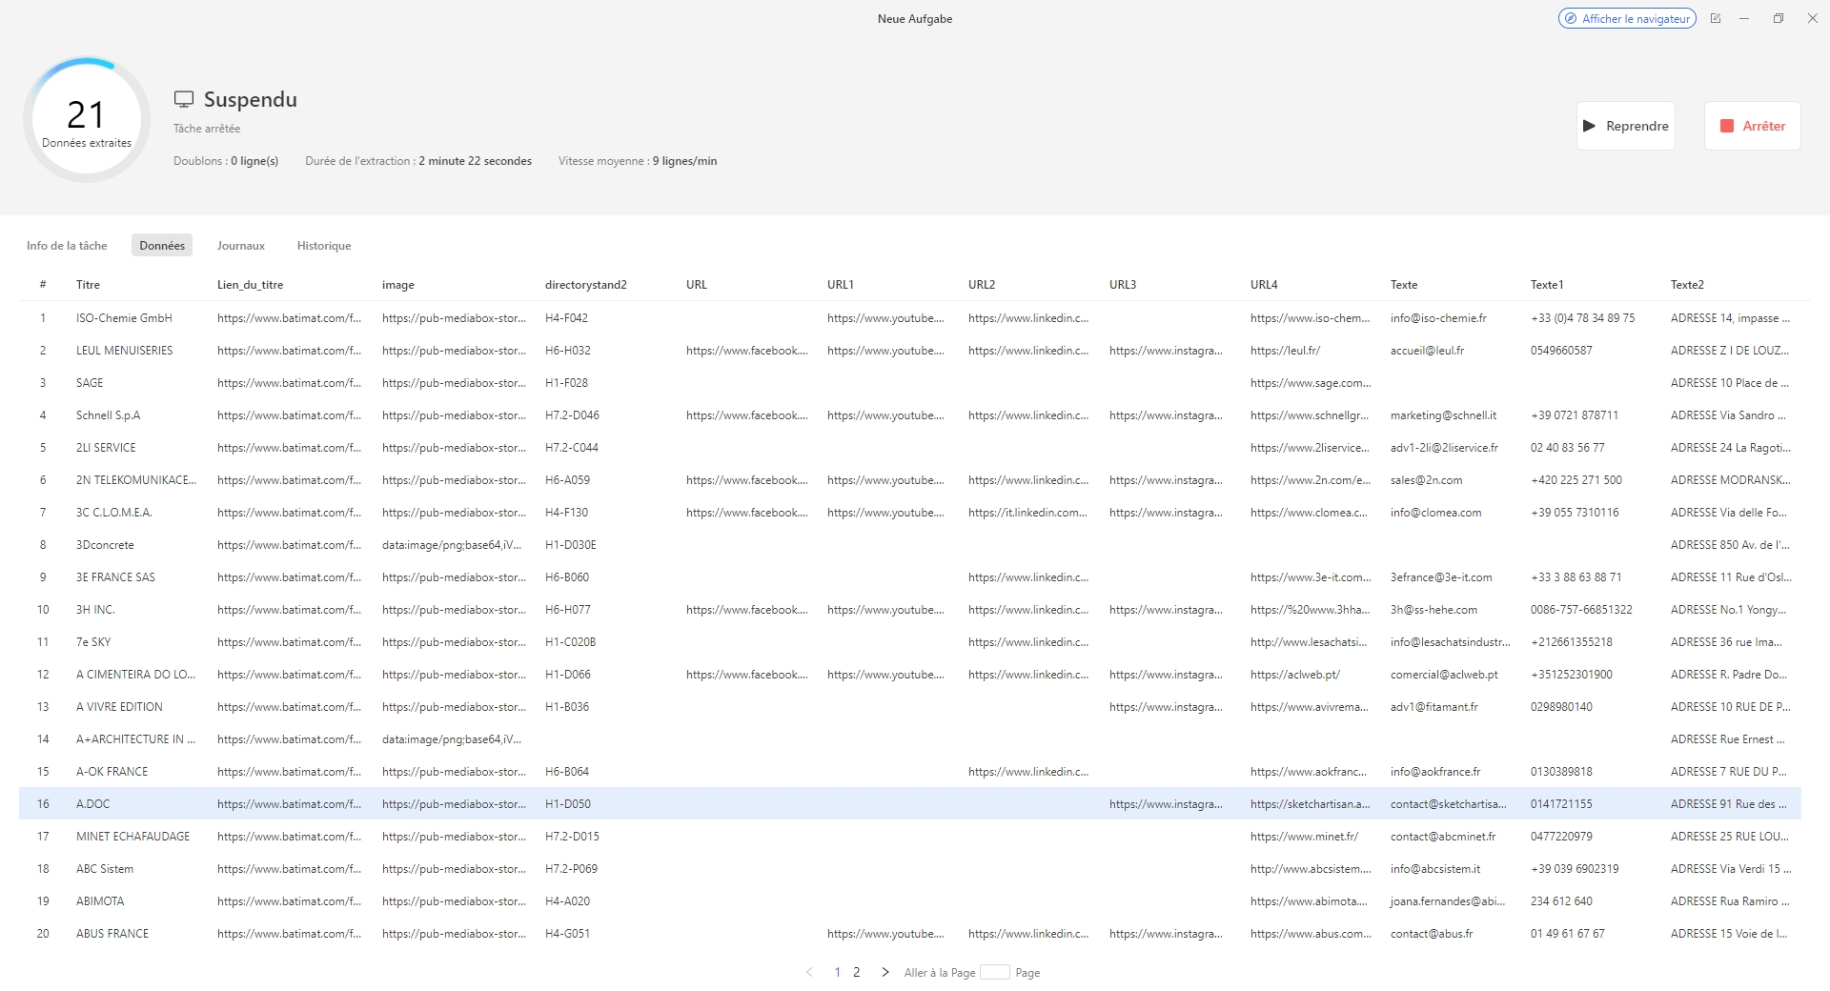The image size is (1830, 991).
Task: Click phone number +33 (0)4 78 34 89 75
Action: tap(1583, 318)
